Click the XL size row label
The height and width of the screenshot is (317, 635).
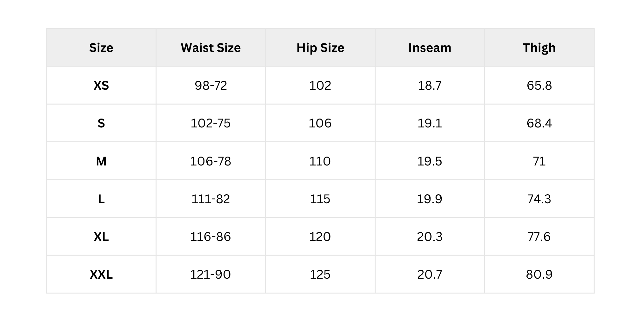pos(101,237)
